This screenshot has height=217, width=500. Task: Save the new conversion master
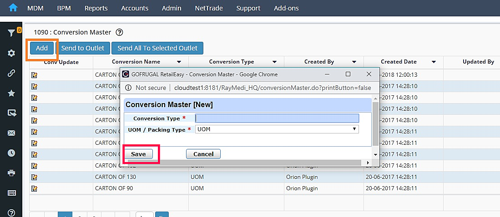138,154
